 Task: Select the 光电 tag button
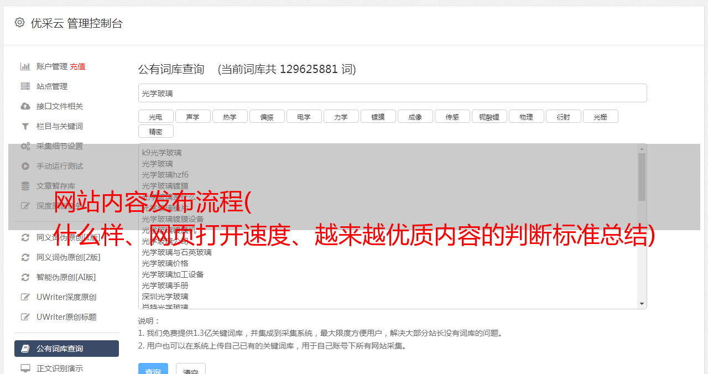point(156,116)
